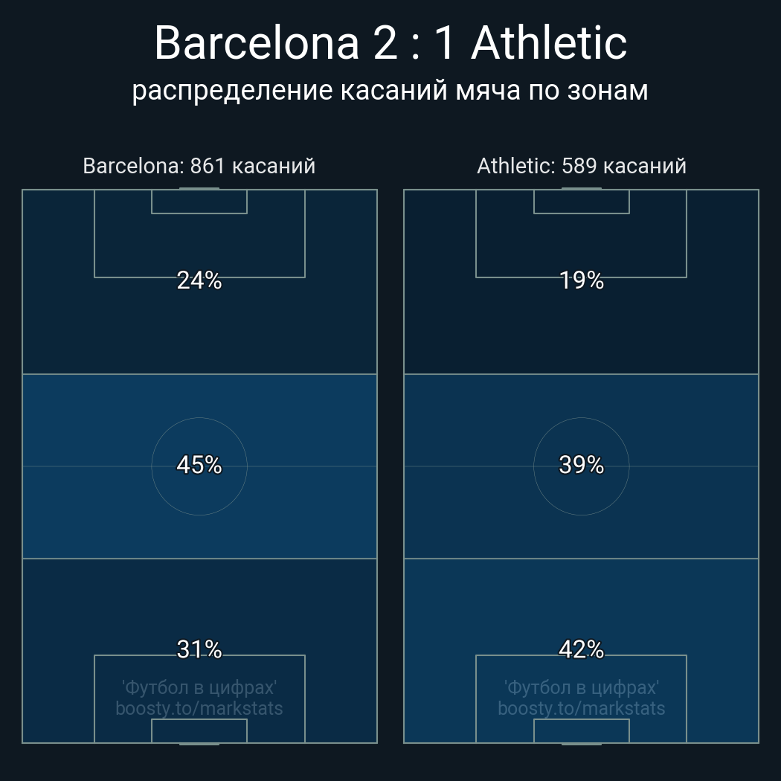The width and height of the screenshot is (781, 781).
Task: Select the "Athletic: 589 касаний" heading
Action: (x=582, y=166)
